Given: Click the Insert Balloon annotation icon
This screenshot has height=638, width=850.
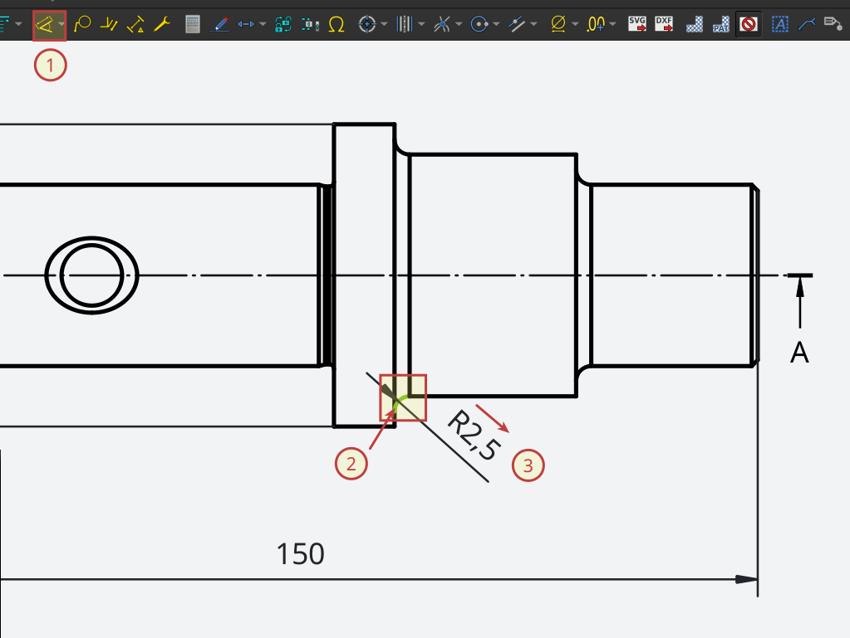Looking at the screenshot, I should (81, 25).
